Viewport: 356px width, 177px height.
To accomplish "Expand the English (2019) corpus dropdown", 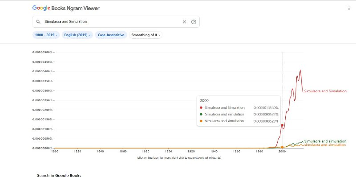I will (x=77, y=35).
